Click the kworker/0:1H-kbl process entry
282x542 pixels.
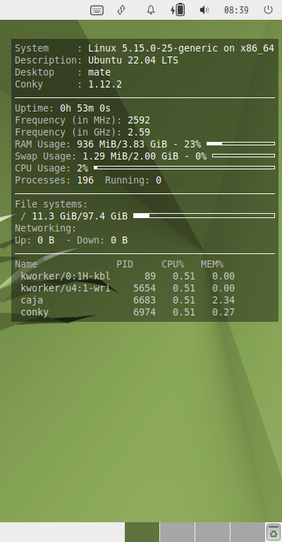[x=66, y=276]
